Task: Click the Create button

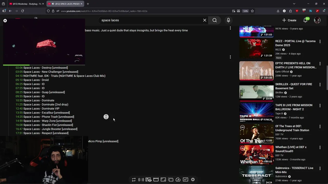Action: click(289, 20)
